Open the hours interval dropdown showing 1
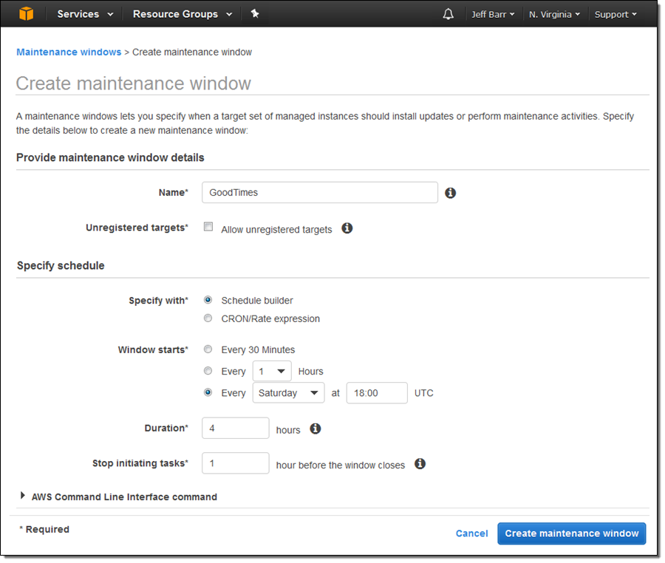665x563 pixels. 272,372
